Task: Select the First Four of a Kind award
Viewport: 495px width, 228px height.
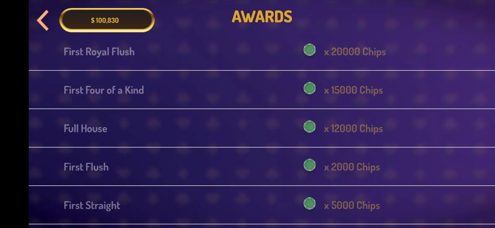Action: point(262,90)
